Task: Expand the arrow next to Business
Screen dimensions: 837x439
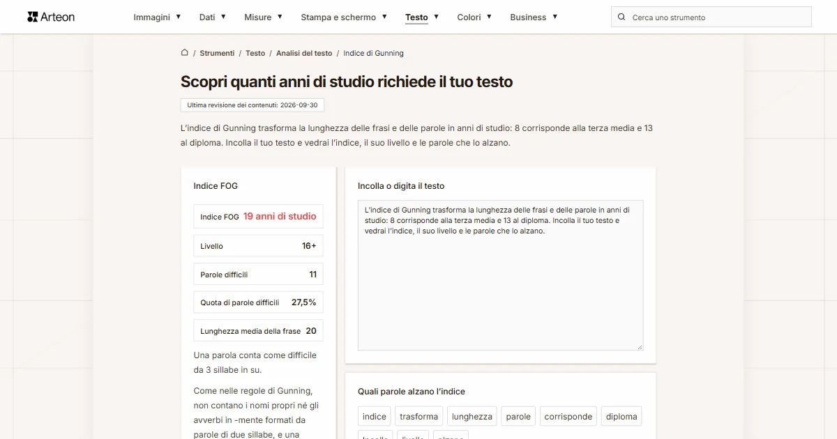Action: 555,17
